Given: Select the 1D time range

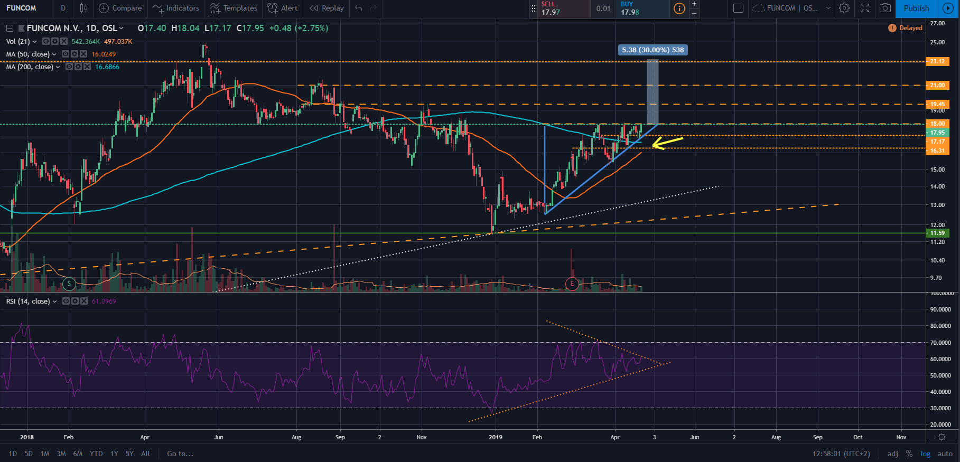Looking at the screenshot, I should pyautogui.click(x=13, y=454).
